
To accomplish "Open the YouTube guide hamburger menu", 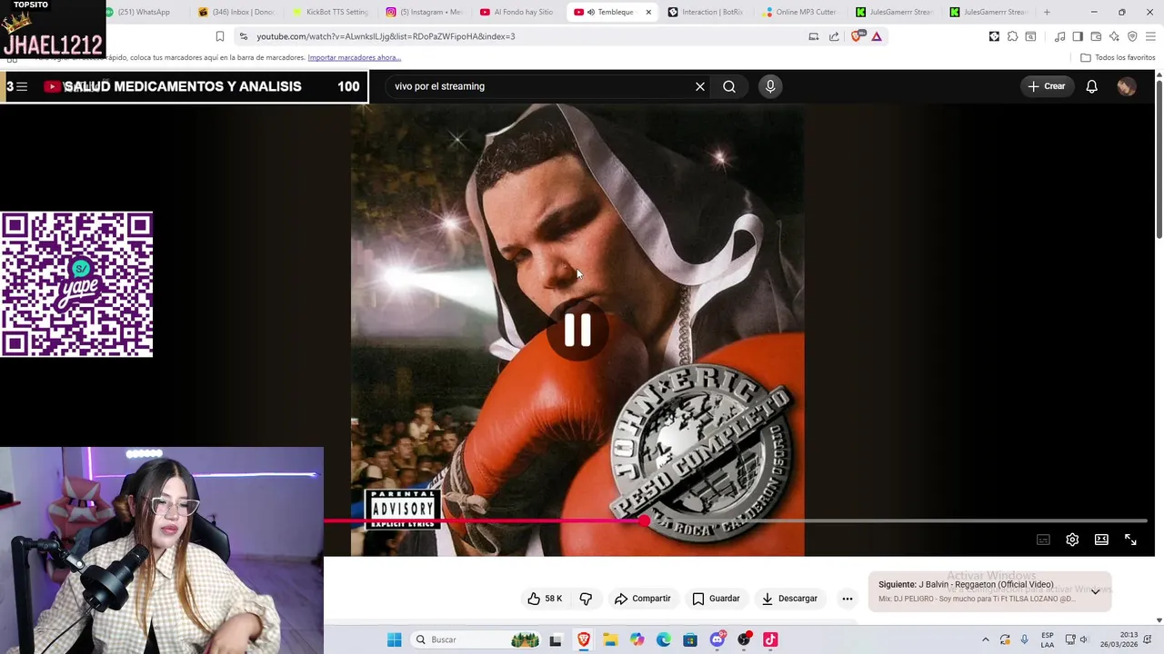I will pos(22,86).
